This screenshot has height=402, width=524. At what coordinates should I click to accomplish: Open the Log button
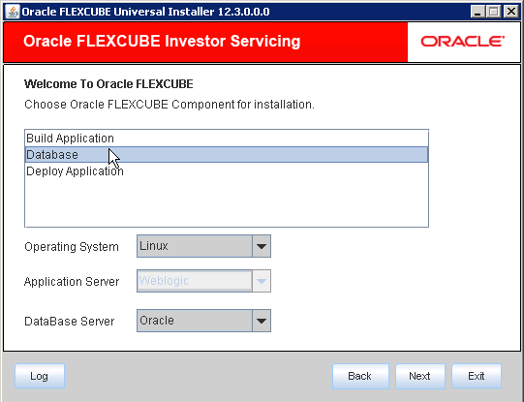[x=40, y=376]
